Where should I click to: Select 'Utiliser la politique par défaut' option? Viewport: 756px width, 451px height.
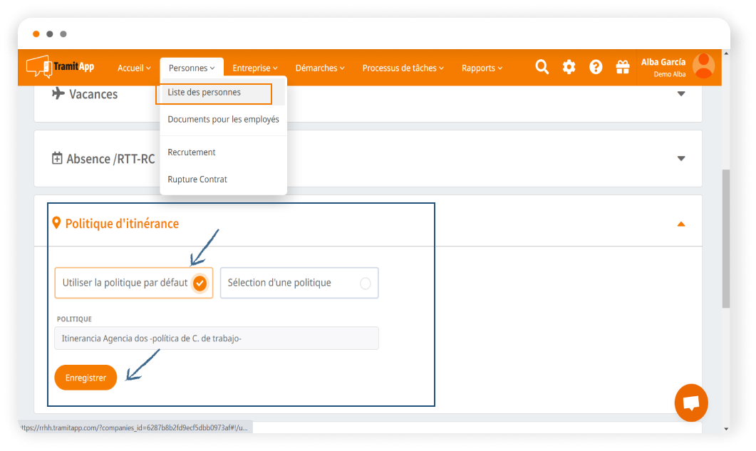(133, 283)
